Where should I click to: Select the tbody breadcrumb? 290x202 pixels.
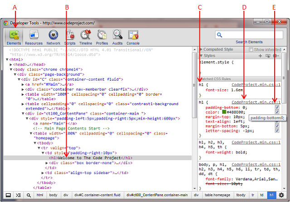pos(241,195)
